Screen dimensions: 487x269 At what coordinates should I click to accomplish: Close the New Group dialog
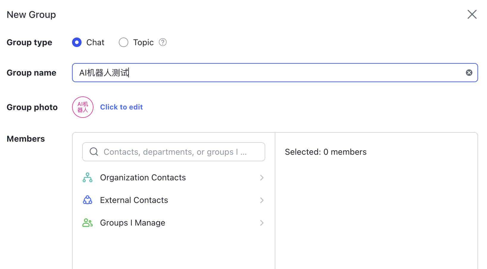472,14
